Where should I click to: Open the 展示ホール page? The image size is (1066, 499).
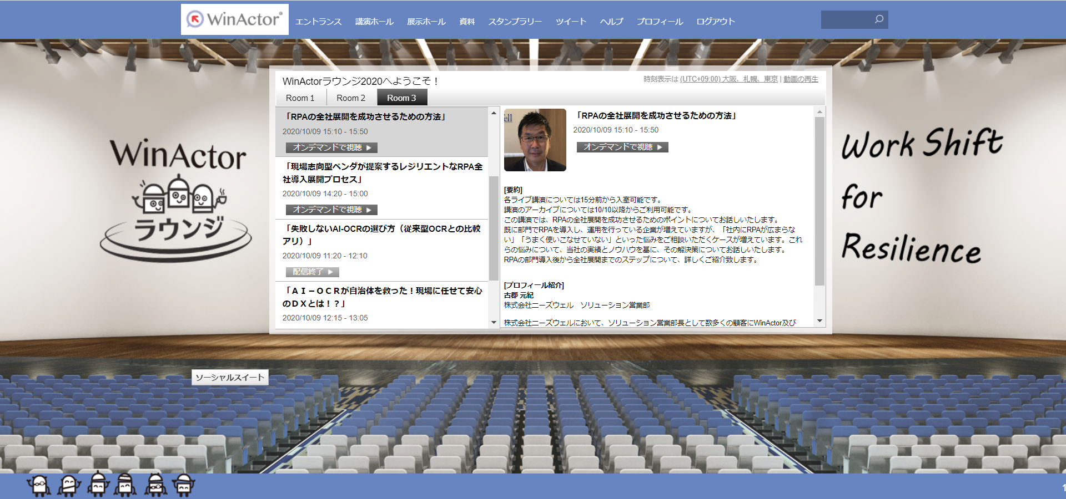click(426, 22)
